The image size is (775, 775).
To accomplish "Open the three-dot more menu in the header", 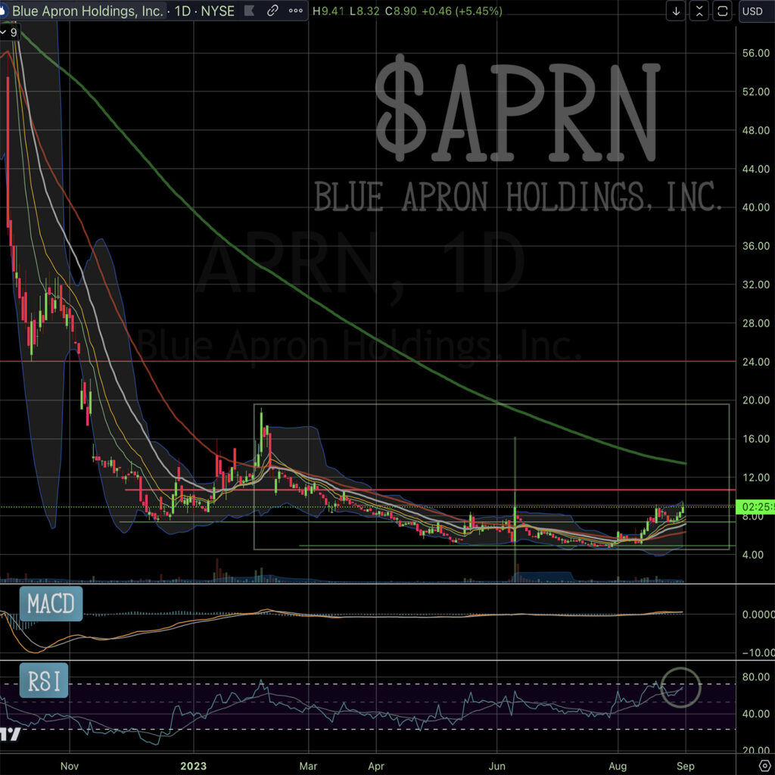I will 296,11.
